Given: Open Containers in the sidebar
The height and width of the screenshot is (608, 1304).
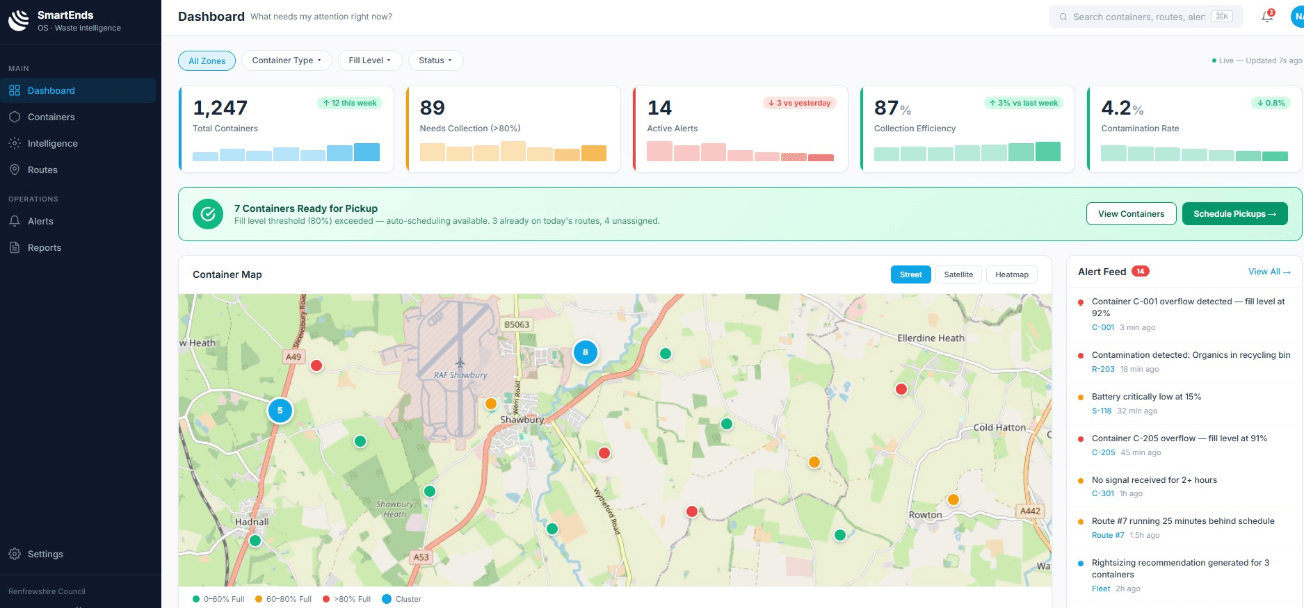Looking at the screenshot, I should 78,117.
